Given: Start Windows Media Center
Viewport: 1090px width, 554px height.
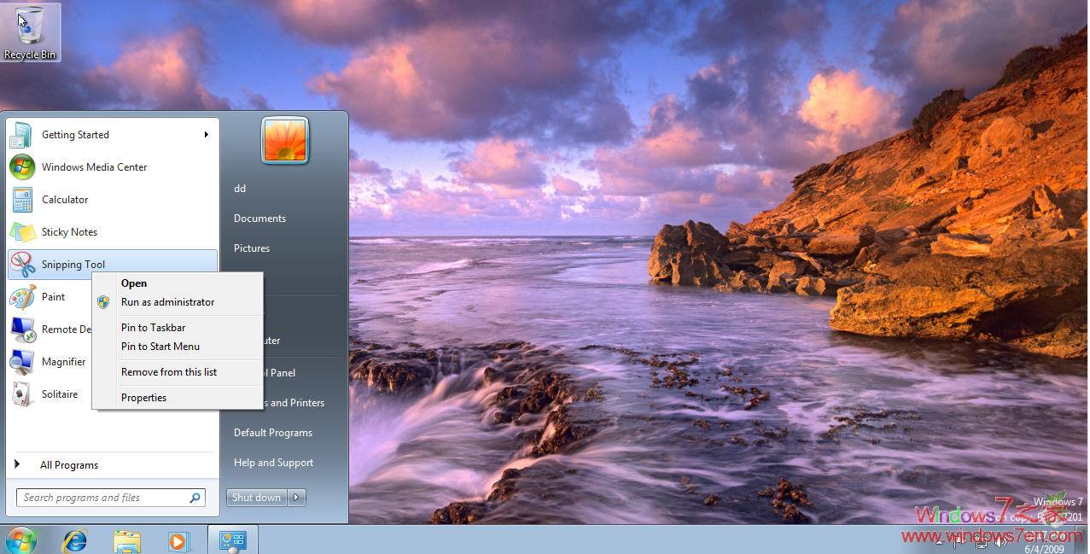Looking at the screenshot, I should [94, 166].
